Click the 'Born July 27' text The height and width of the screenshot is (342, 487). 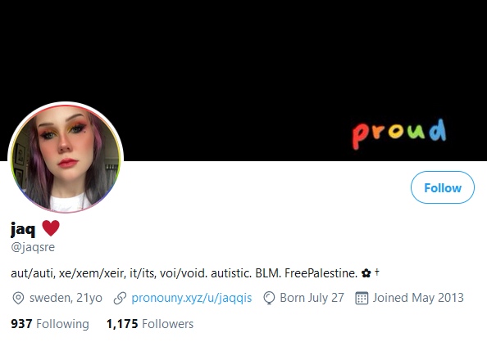pos(312,298)
